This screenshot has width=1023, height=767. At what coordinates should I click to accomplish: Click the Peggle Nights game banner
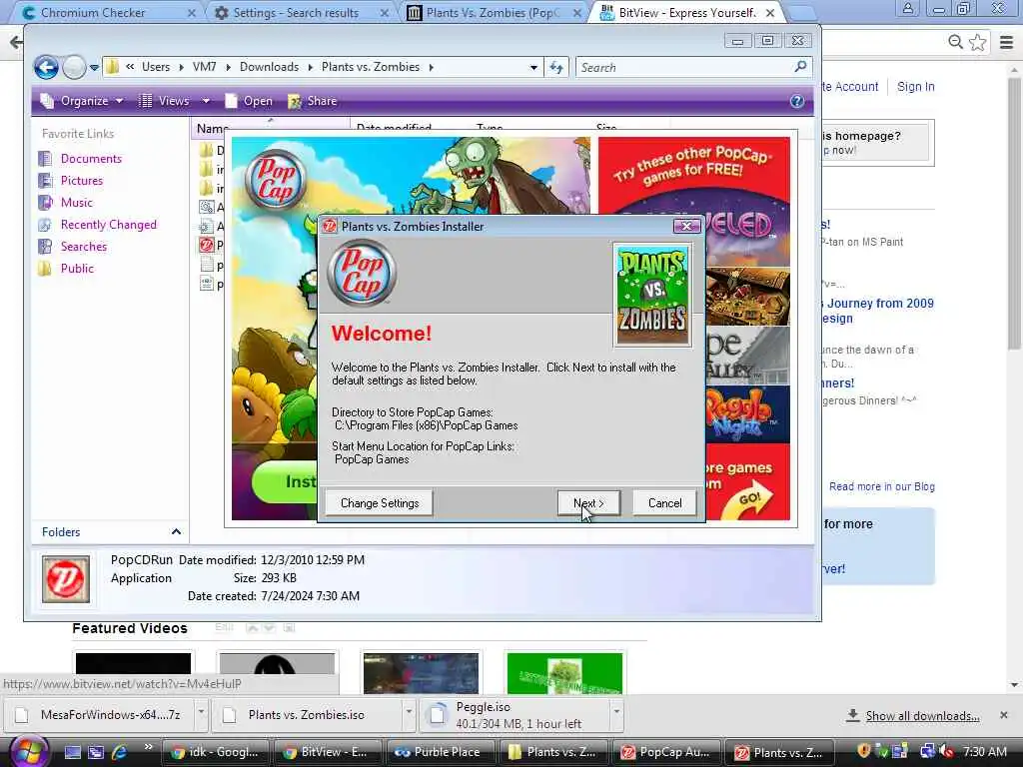[x=747, y=414]
